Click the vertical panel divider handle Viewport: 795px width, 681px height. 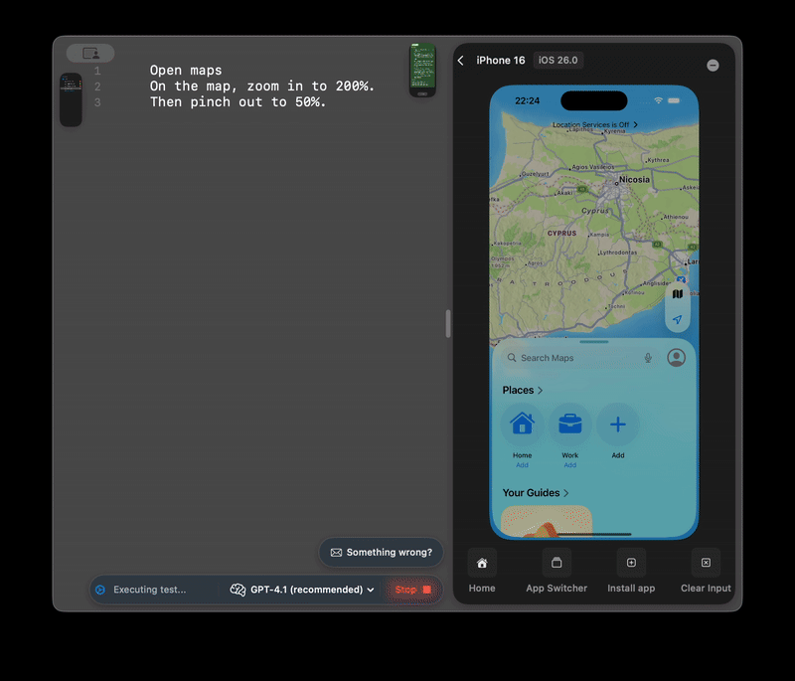point(448,323)
